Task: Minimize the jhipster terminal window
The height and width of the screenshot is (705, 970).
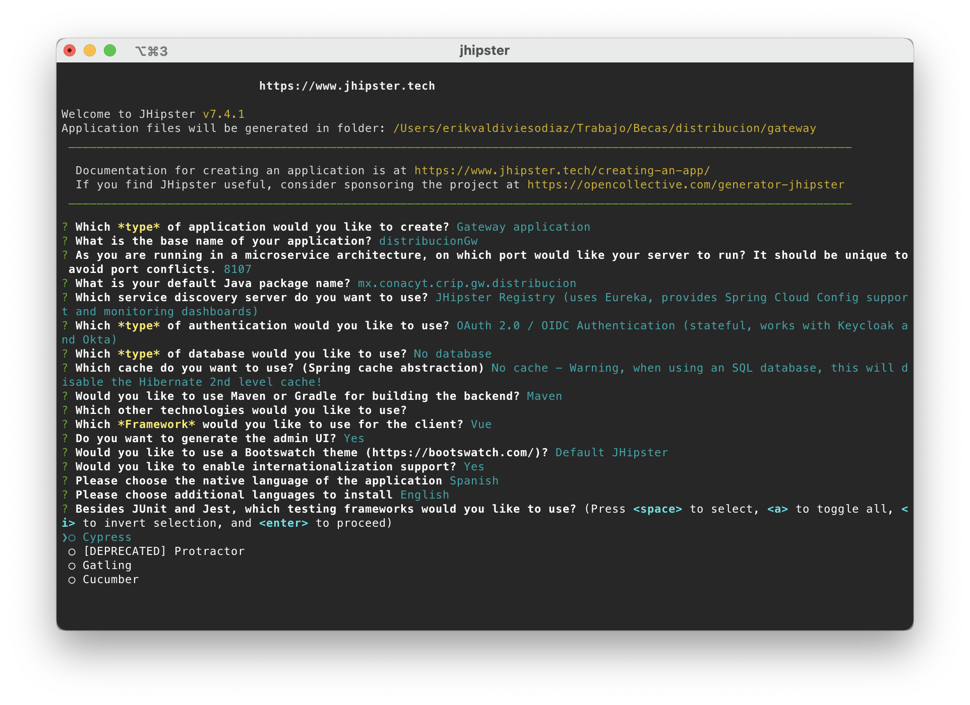Action: tap(90, 50)
